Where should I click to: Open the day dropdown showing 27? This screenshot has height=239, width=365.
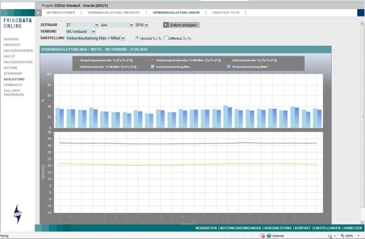97,25
